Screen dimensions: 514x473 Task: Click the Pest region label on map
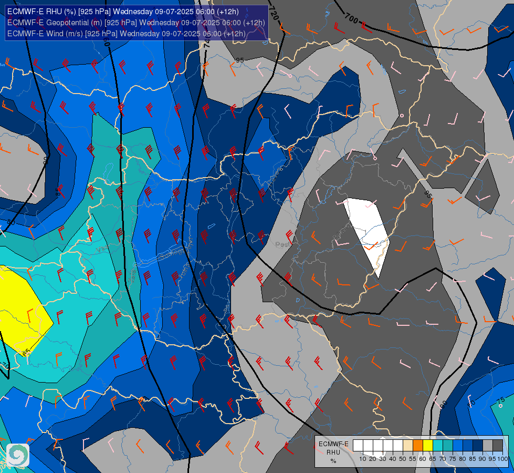click(282, 244)
